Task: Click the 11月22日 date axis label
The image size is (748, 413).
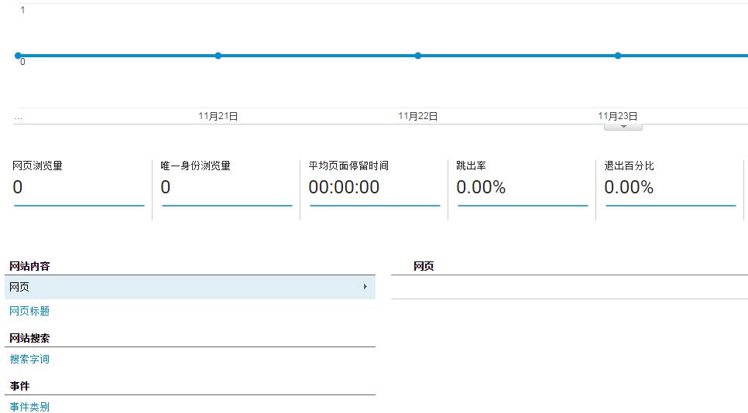Action: coord(418,116)
